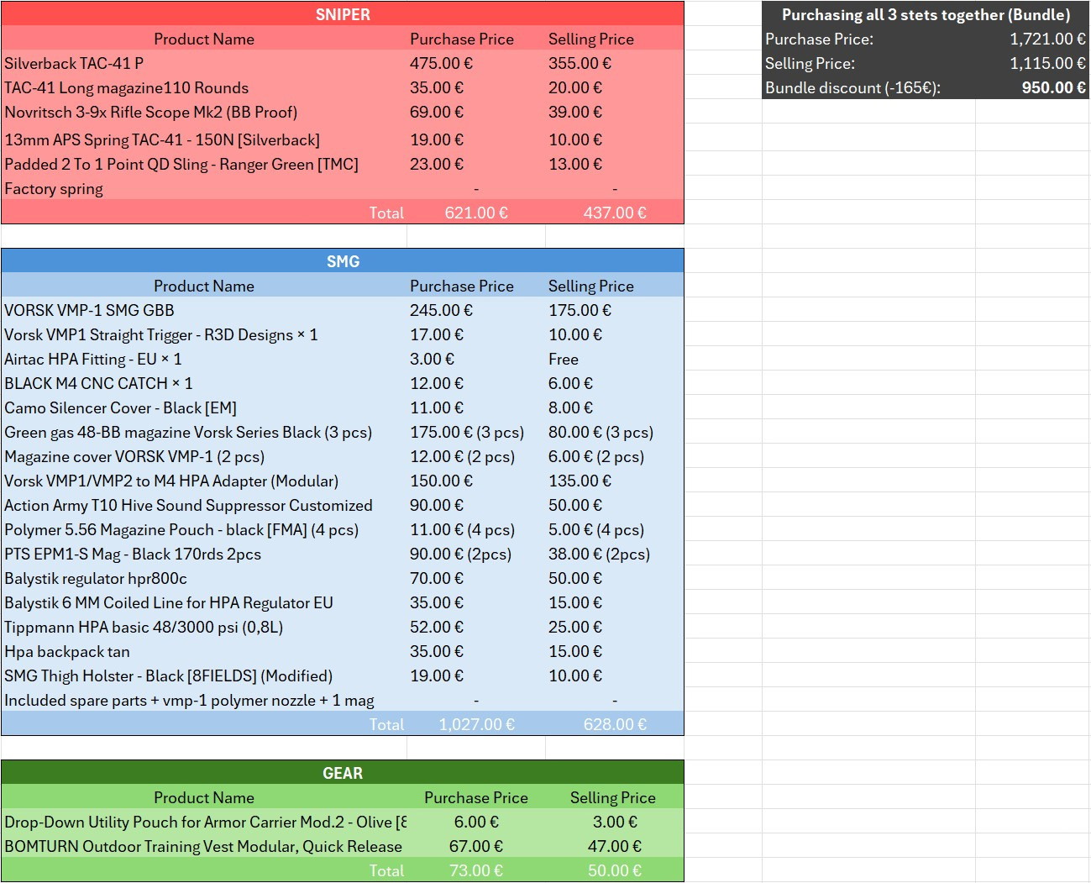The height and width of the screenshot is (883, 1091).
Task: Select the Gear total 73.00 € cell
Action: pyautogui.click(x=476, y=870)
